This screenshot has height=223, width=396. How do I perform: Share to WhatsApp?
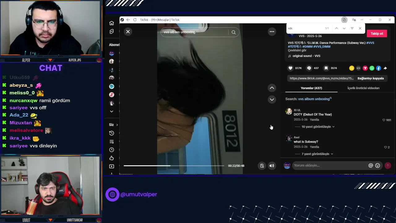pos(372,68)
